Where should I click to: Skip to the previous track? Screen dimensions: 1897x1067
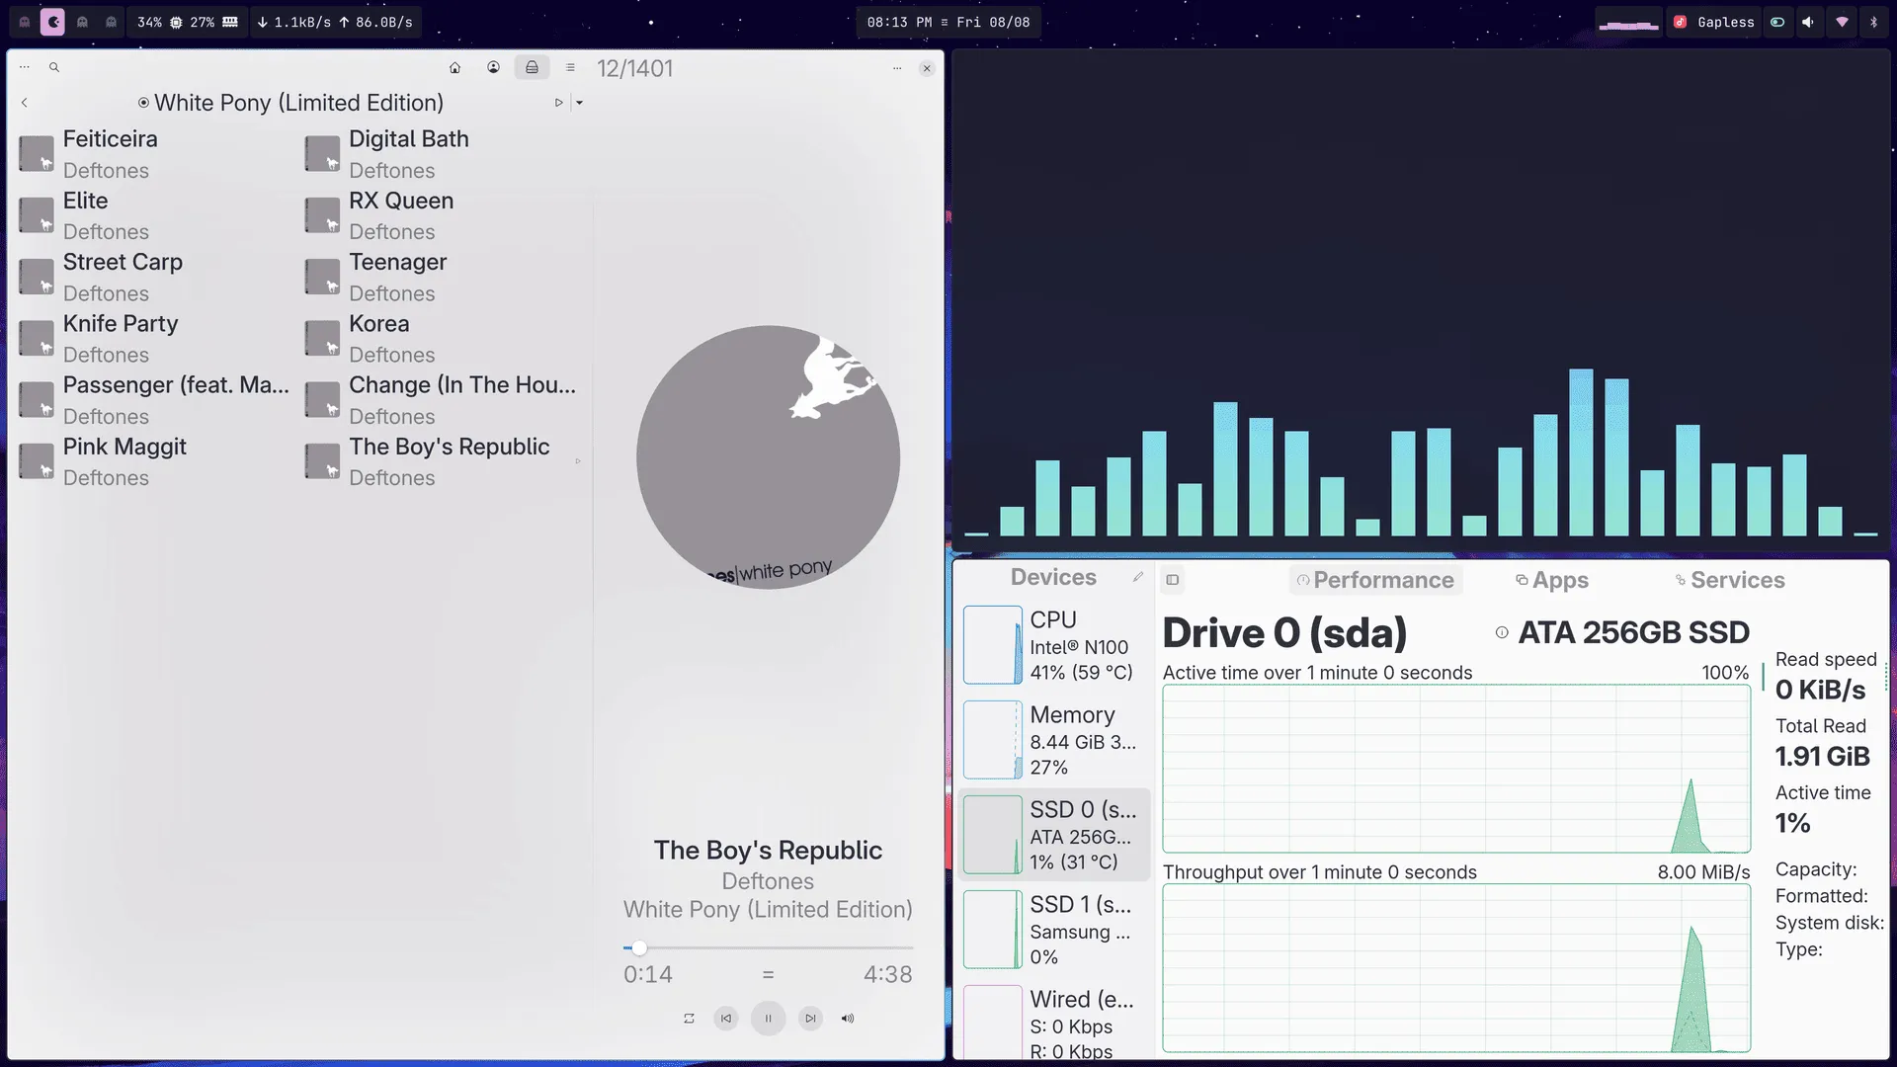tap(726, 1019)
